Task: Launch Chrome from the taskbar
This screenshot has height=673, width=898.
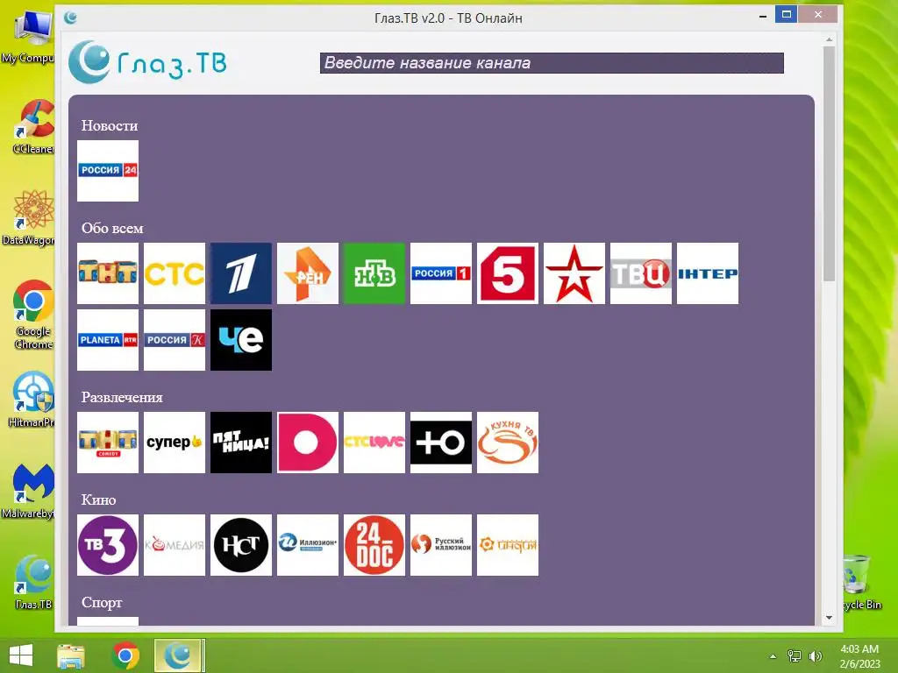Action: pos(126,655)
